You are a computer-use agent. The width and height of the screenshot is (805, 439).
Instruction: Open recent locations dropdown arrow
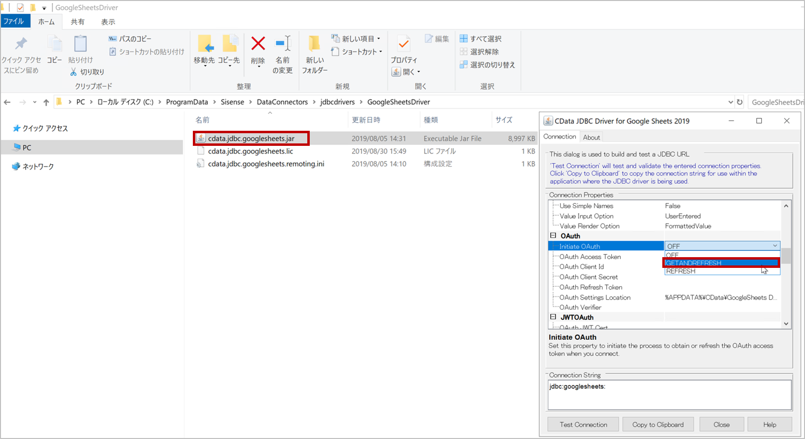pos(35,102)
